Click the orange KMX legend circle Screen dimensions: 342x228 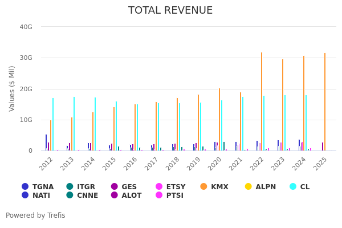click(203, 186)
